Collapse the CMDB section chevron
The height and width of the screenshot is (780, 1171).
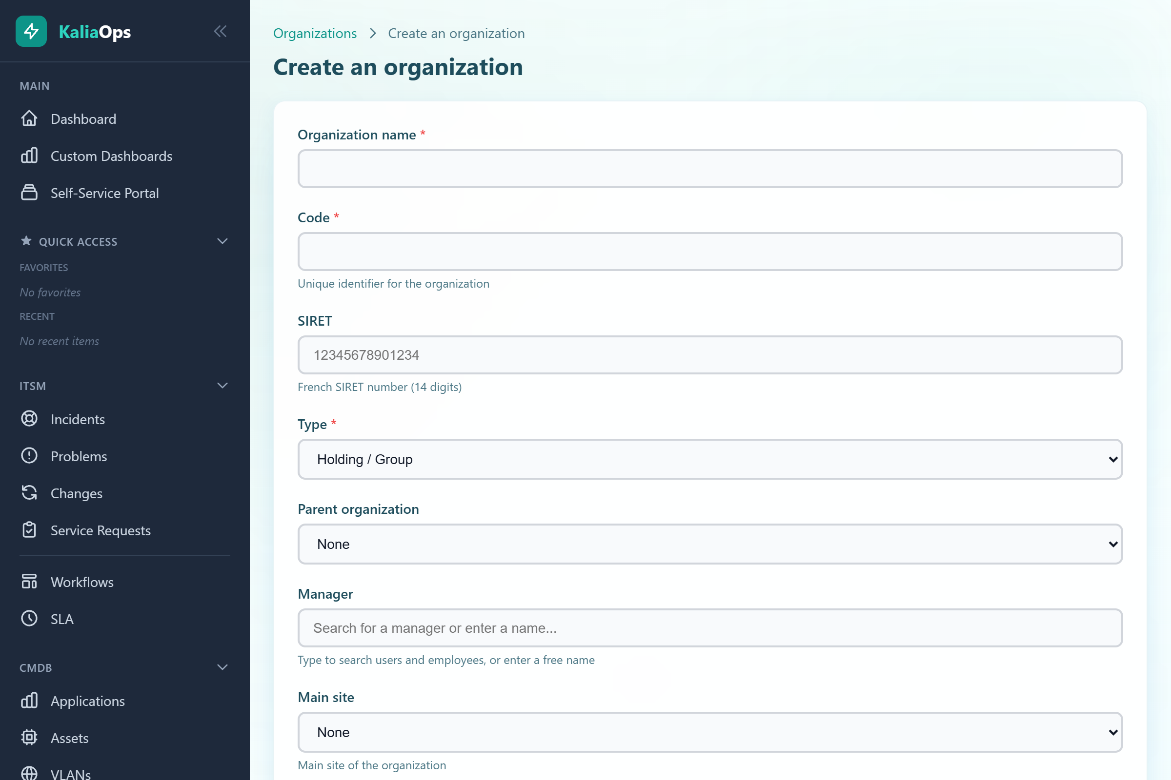[222, 667]
